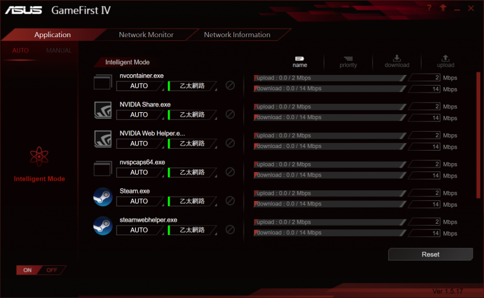Click steamwebhelper.exe download Mbps field
Viewport: 484px width, 298px height.
[425, 234]
